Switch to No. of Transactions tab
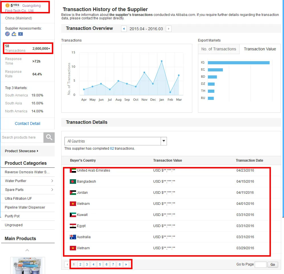This screenshot has width=284, height=274. pyautogui.click(x=218, y=49)
